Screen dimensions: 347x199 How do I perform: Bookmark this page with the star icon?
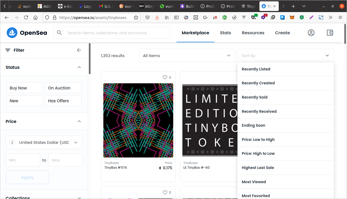(x=136, y=17)
